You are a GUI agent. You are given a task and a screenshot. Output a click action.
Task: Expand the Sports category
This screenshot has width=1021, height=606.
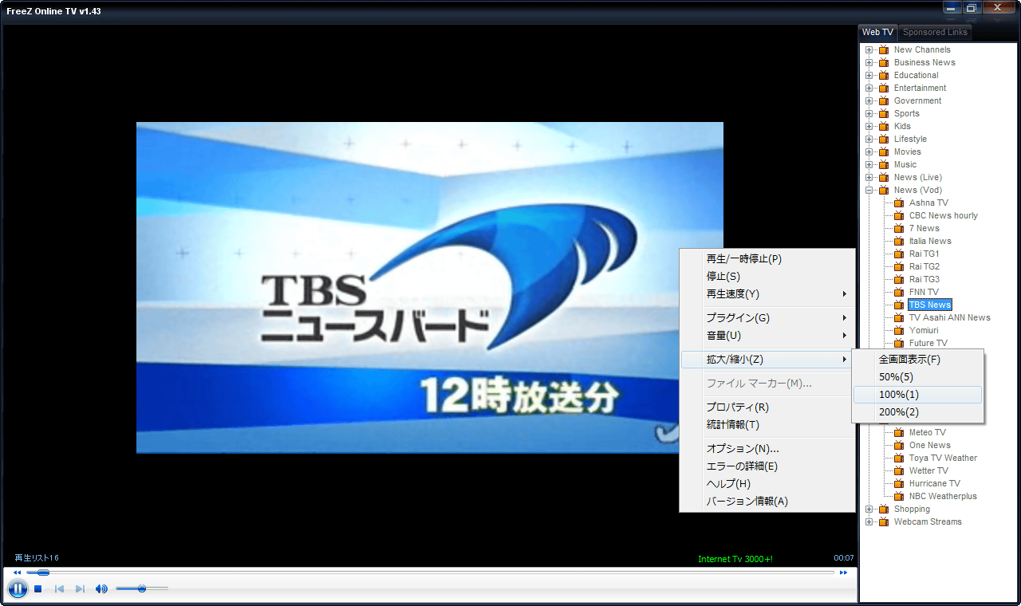(869, 114)
